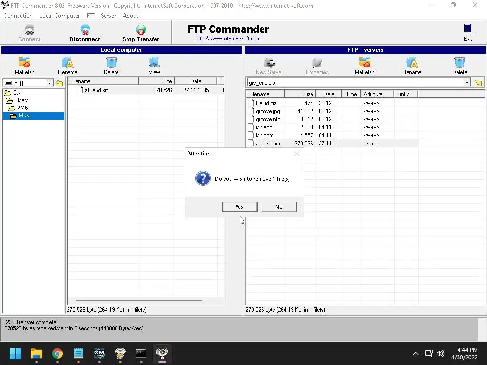Select Users folder in the tree
This screenshot has height=365, width=487.
pos(21,100)
